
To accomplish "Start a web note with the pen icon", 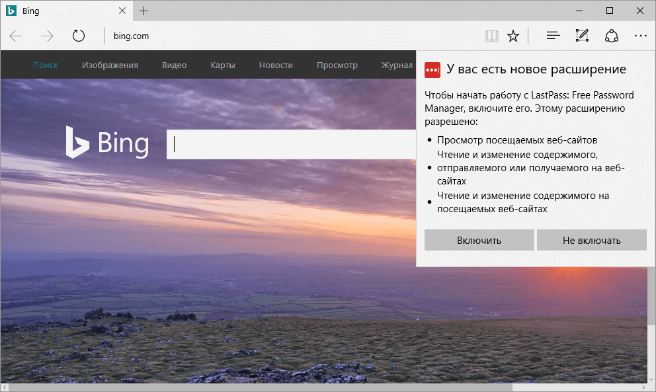I will coord(581,36).
